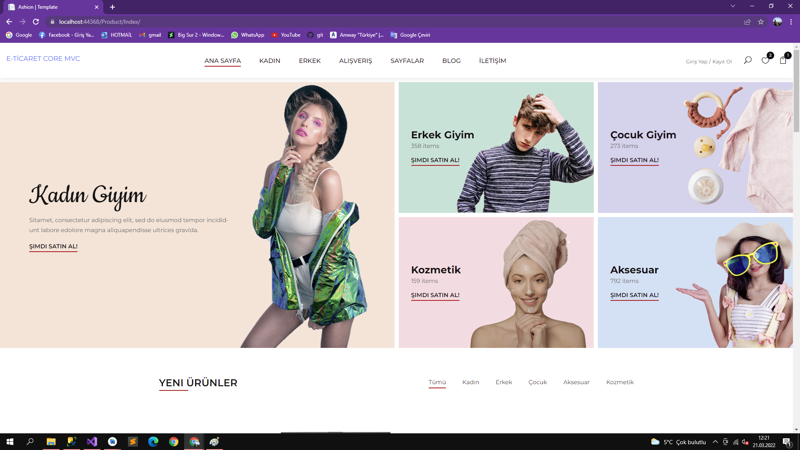800x450 pixels.
Task: Select the Erkek product filter tab
Action: pos(504,382)
